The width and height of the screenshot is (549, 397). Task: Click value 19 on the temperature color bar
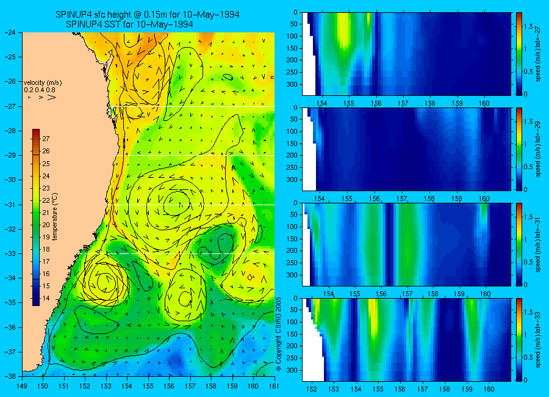(46, 237)
